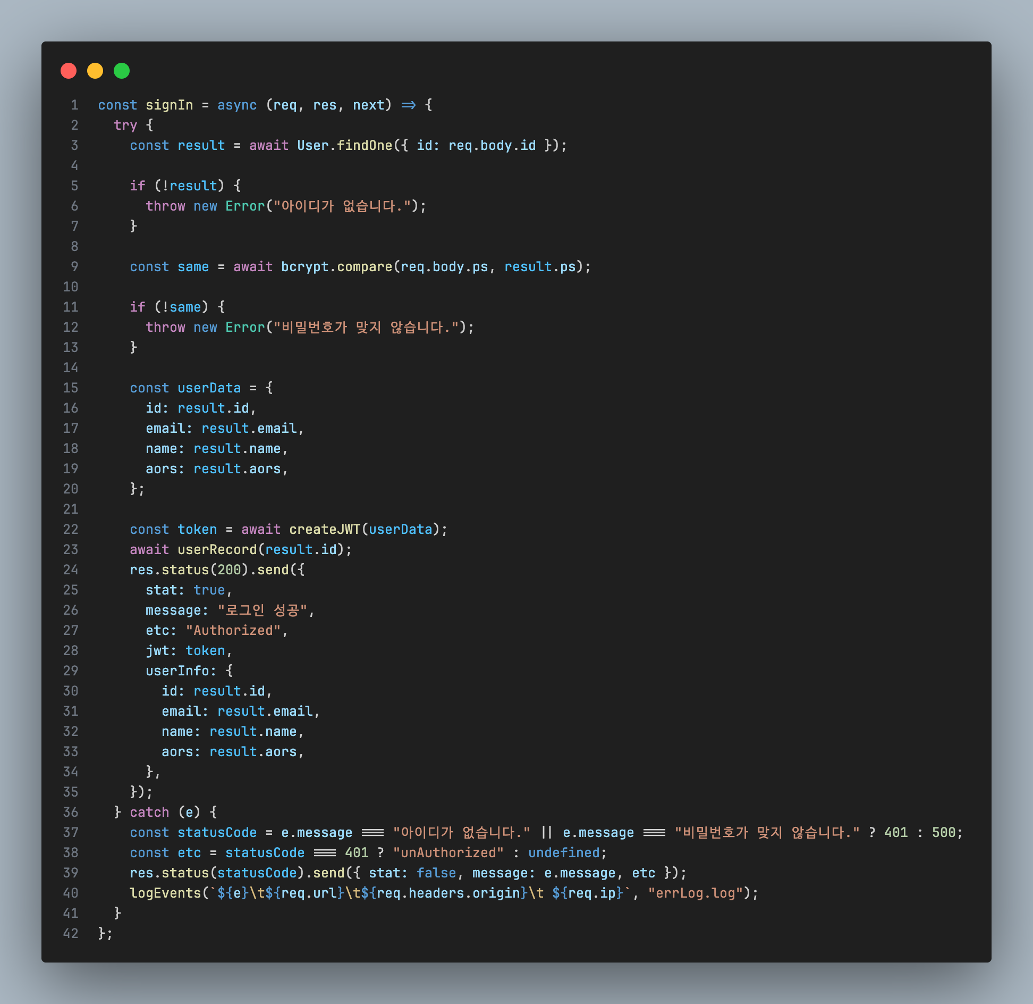Click the yellow minimize window dot

(95, 71)
